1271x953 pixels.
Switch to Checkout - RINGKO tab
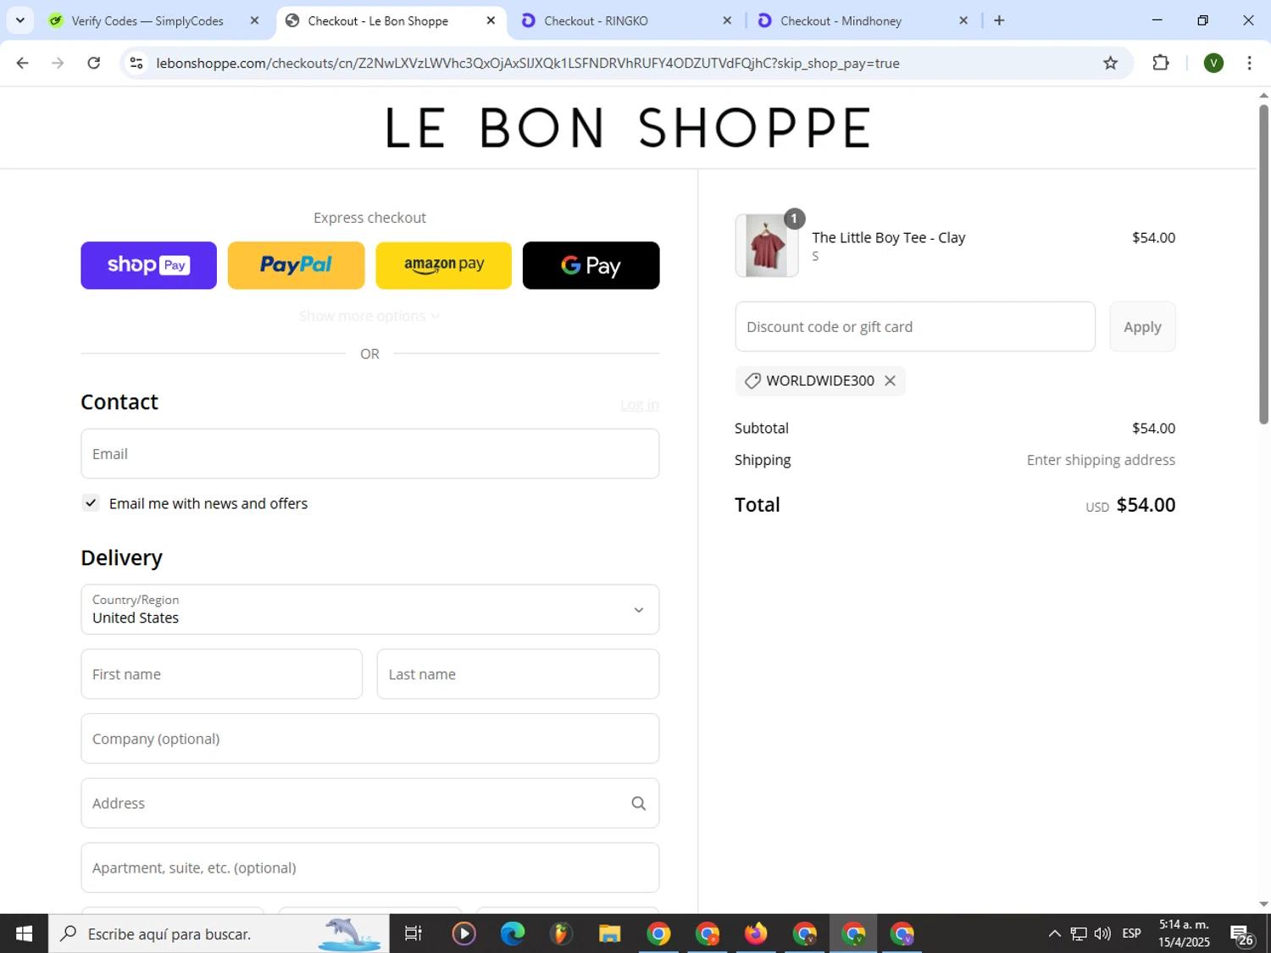[595, 20]
